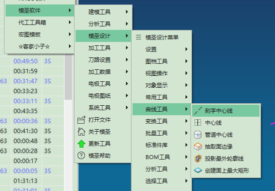Screen dimensions: 275x191
Task: Expand the 图档工具 submenu arrow
Action: (x=186, y=61)
